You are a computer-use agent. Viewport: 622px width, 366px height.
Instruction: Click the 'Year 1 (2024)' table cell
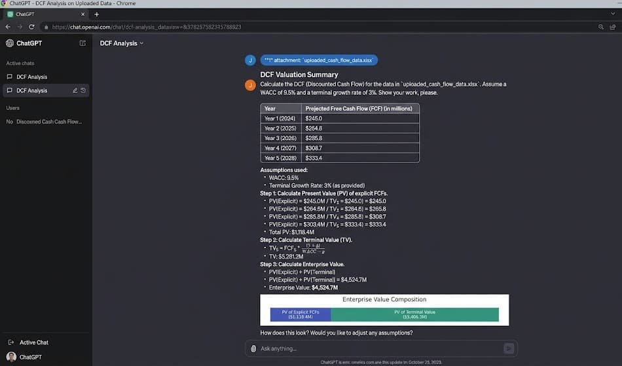click(x=281, y=118)
